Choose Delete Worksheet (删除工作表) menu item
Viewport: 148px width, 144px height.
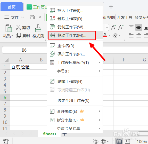75,19
